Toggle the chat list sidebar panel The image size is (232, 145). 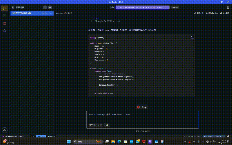point(13,7)
